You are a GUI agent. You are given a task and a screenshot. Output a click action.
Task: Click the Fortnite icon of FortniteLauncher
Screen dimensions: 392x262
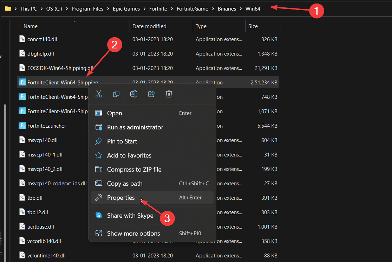pos(22,125)
